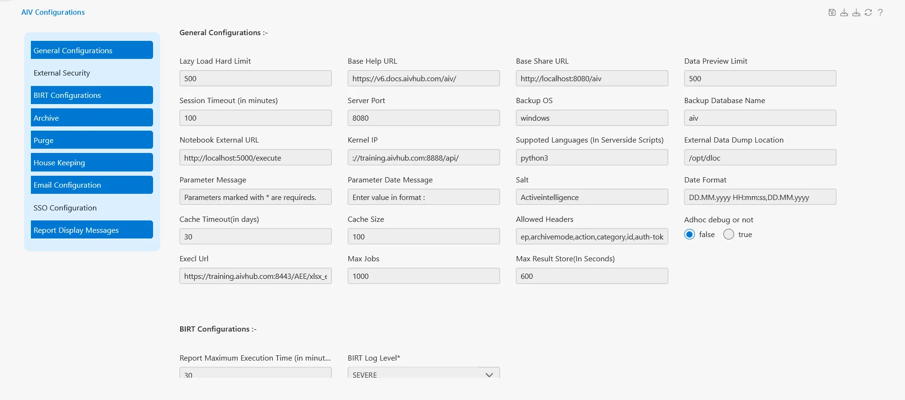Click the Cache Timeout field
This screenshot has height=400, width=905.
255,236
